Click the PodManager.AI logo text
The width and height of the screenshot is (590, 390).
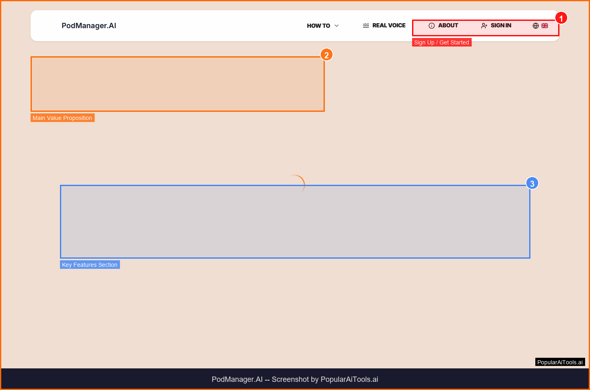tap(89, 26)
